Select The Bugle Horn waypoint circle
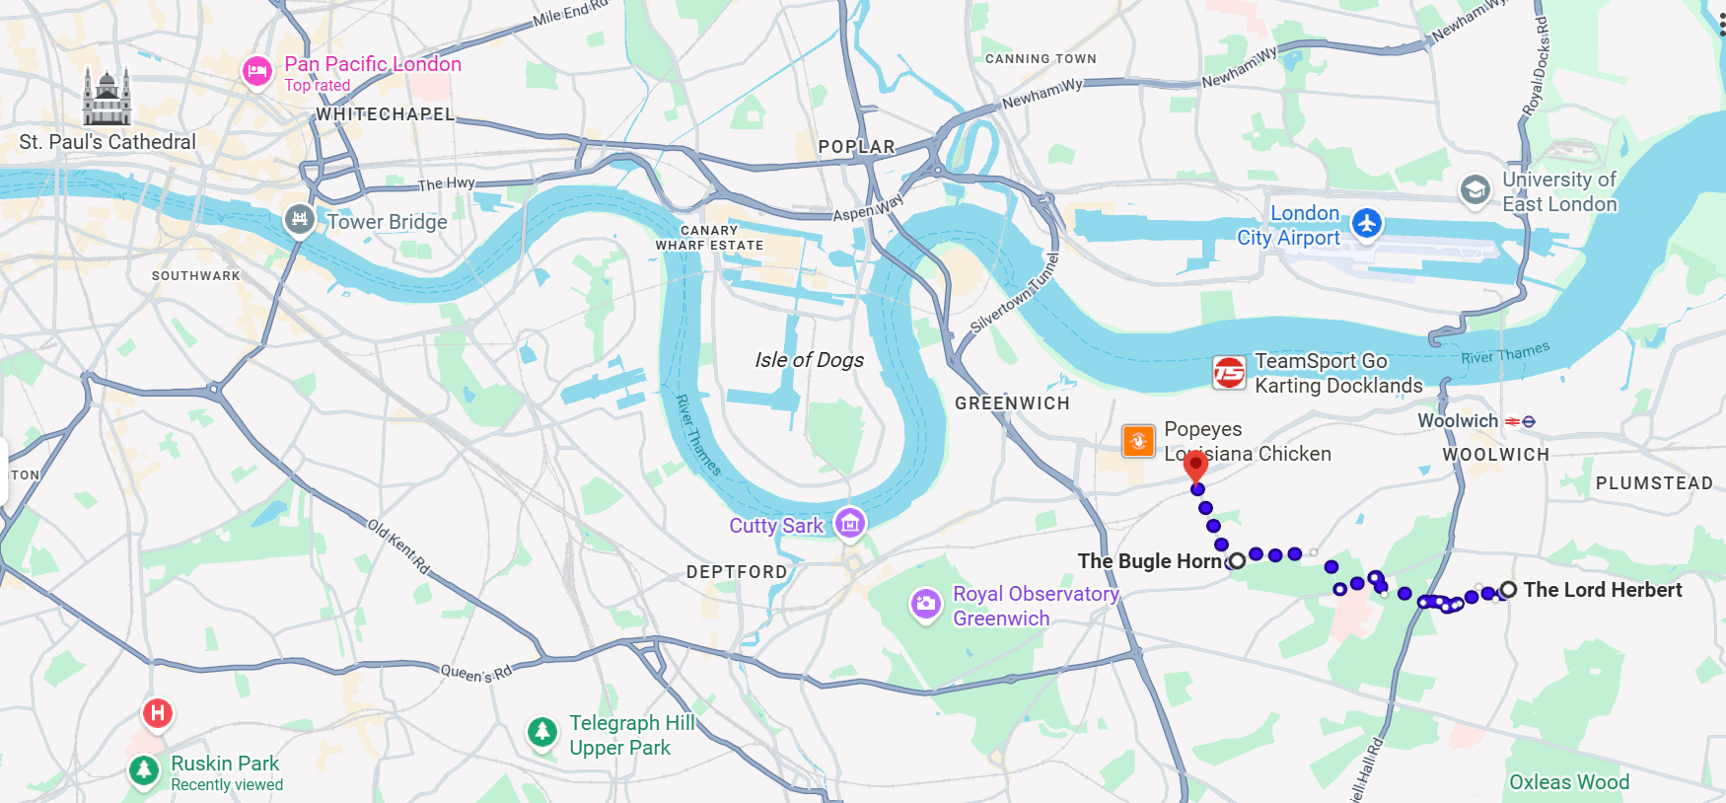This screenshot has height=803, width=1726. click(1237, 561)
